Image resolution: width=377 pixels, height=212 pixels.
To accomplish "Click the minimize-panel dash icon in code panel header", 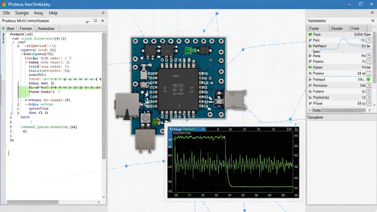I will tap(88, 22).
